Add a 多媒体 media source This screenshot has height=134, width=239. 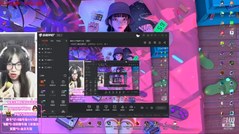coord(114,108)
